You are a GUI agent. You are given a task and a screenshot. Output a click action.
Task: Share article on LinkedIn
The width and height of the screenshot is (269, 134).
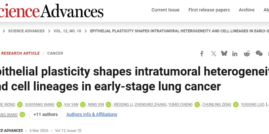pos(235,54)
